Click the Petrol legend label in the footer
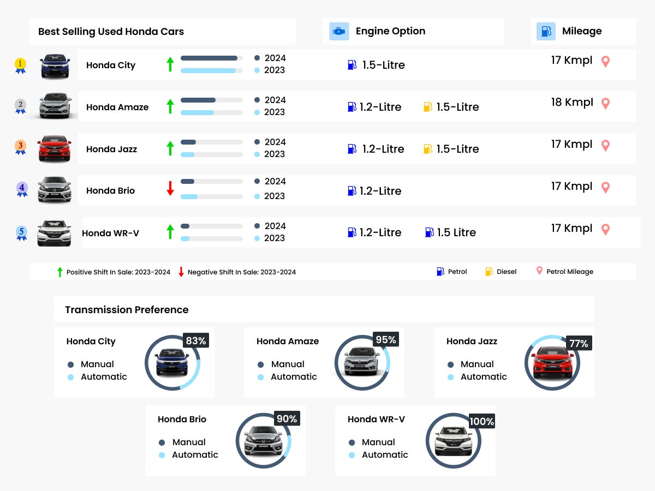Image resolution: width=655 pixels, height=491 pixels. coord(457,271)
